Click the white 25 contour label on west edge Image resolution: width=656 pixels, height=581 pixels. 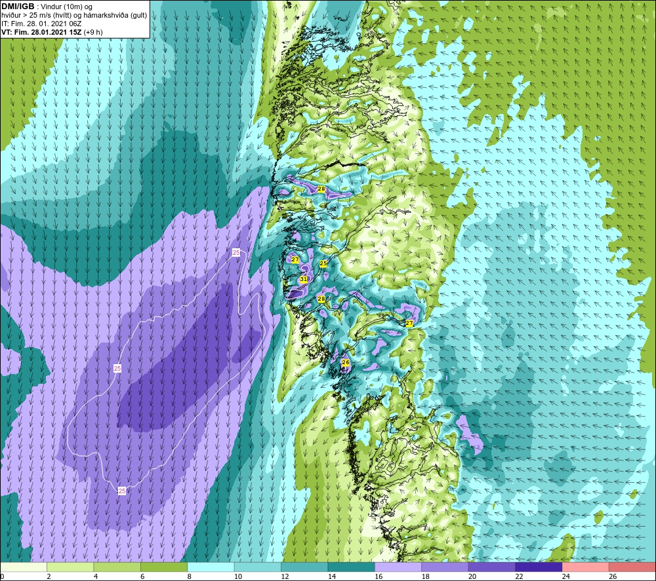117,368
